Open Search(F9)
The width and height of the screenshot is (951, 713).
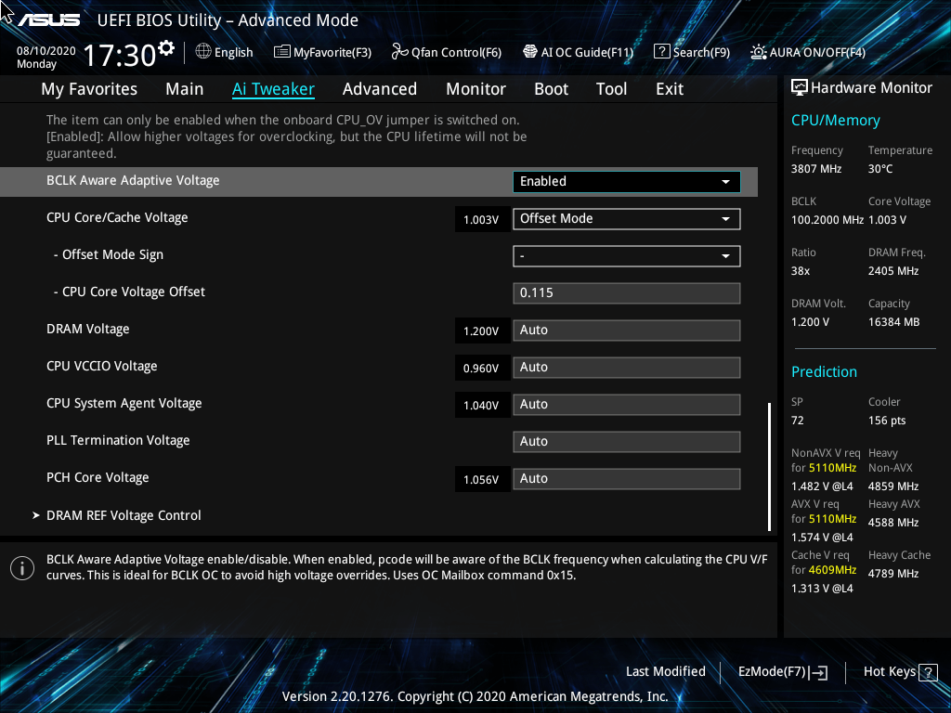692,52
